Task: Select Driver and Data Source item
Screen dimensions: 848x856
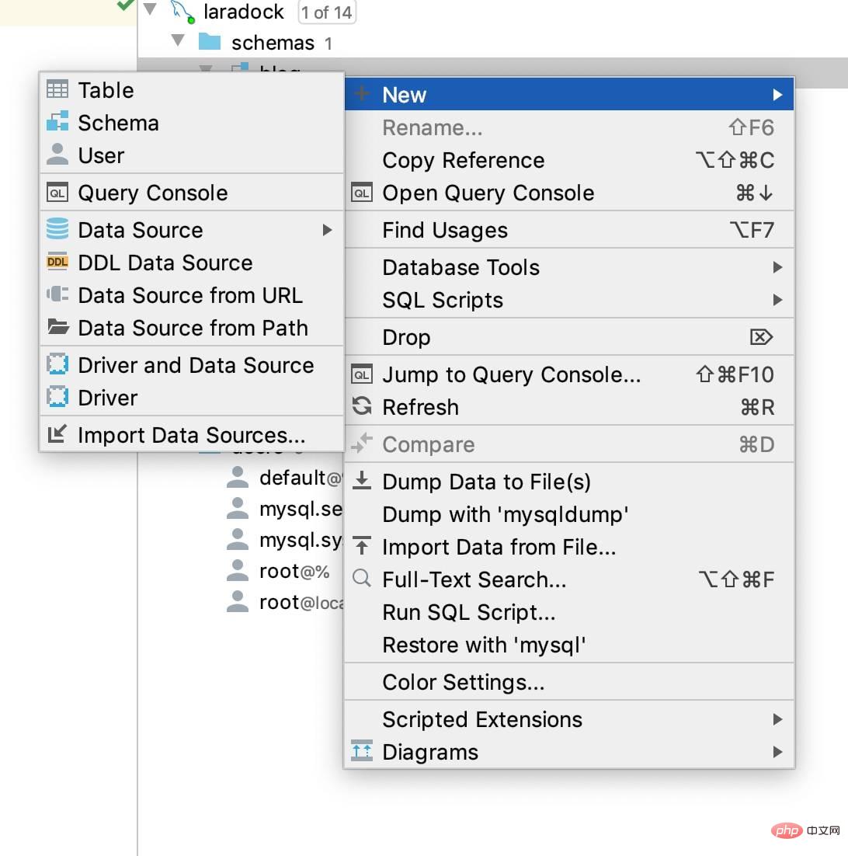Action: click(192, 365)
